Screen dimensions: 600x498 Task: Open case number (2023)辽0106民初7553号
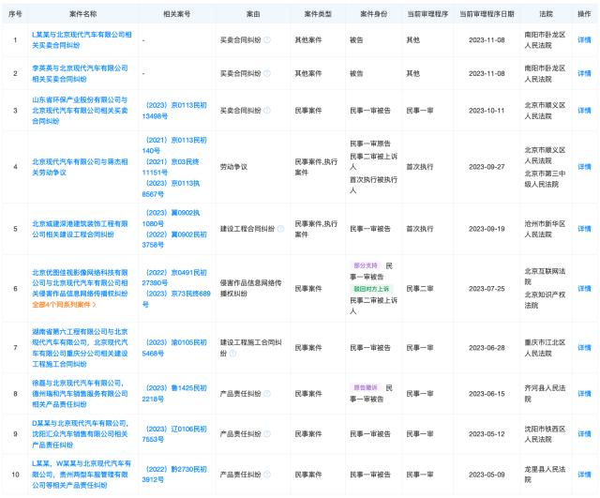[174, 433]
